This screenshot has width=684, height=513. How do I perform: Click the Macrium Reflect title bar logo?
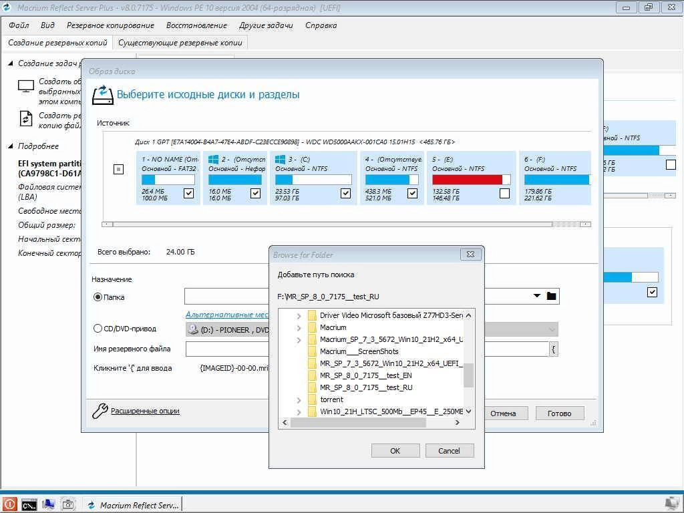click(x=7, y=7)
